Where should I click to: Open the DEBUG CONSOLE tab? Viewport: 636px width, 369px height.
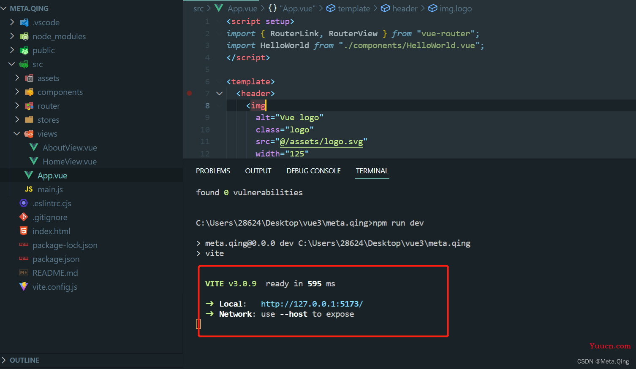313,171
